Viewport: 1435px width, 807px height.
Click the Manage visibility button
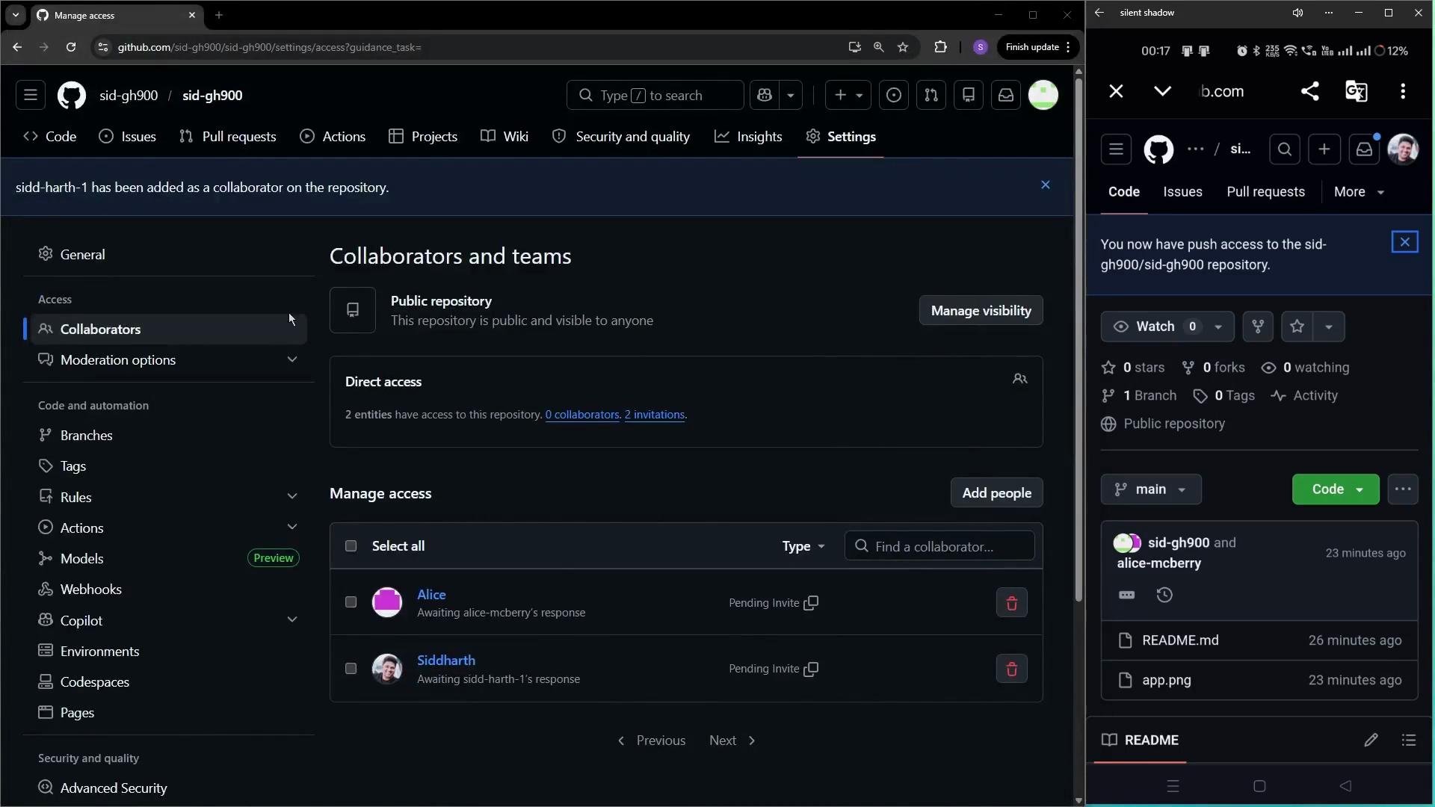981,311
